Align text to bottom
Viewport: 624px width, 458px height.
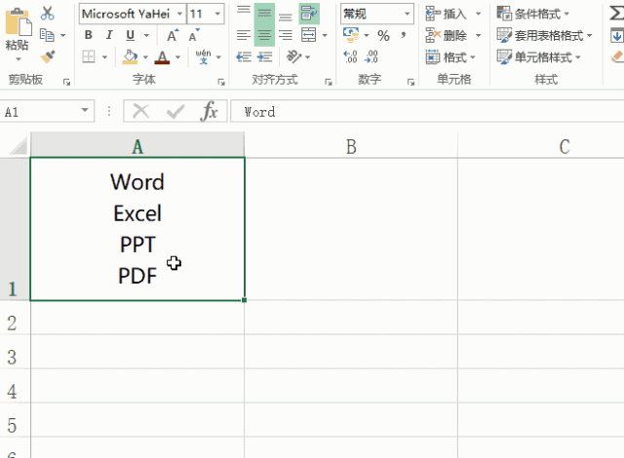(286, 16)
